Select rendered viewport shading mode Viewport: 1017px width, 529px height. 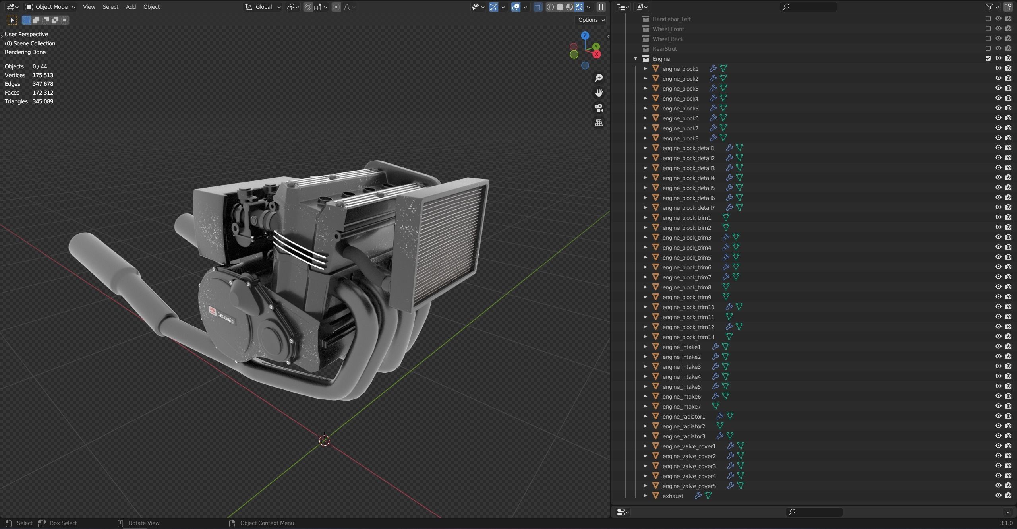(x=579, y=7)
